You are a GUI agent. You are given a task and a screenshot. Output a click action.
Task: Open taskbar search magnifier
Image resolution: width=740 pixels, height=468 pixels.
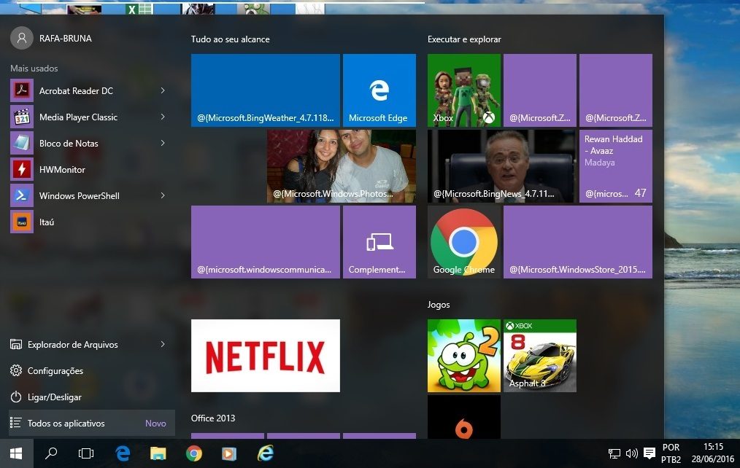pyautogui.click(x=51, y=453)
